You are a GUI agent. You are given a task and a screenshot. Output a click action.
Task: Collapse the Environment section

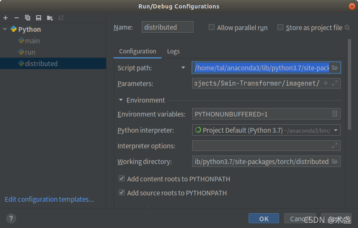[121, 100]
